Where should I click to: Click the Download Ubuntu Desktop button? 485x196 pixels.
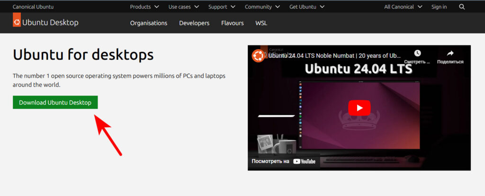click(x=55, y=102)
